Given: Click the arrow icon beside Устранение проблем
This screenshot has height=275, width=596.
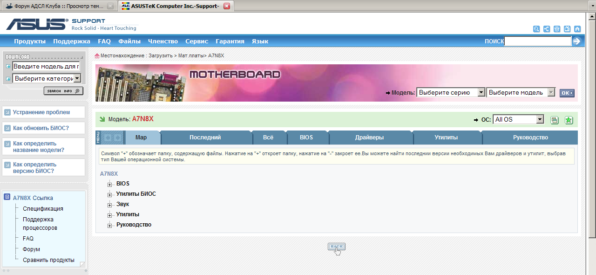Looking at the screenshot, I should 7,112.
